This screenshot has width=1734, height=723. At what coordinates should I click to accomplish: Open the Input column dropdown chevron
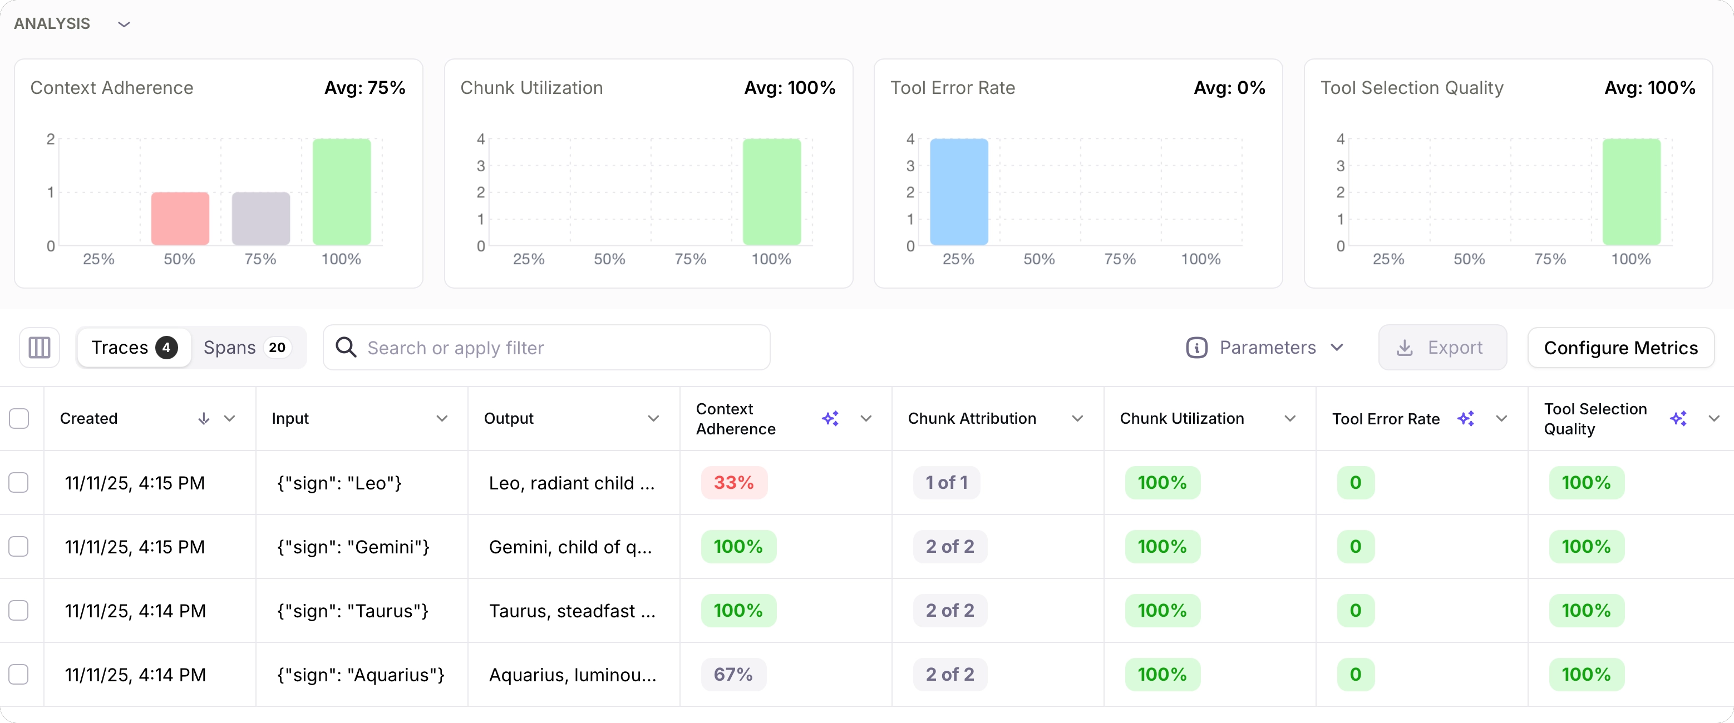[x=442, y=418]
